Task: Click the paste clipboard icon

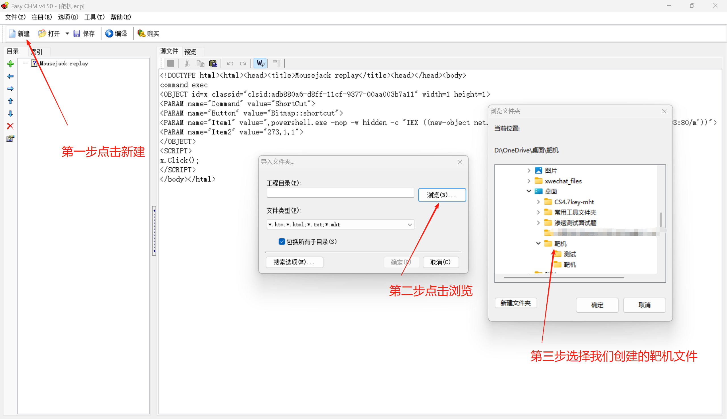Action: pyautogui.click(x=213, y=63)
